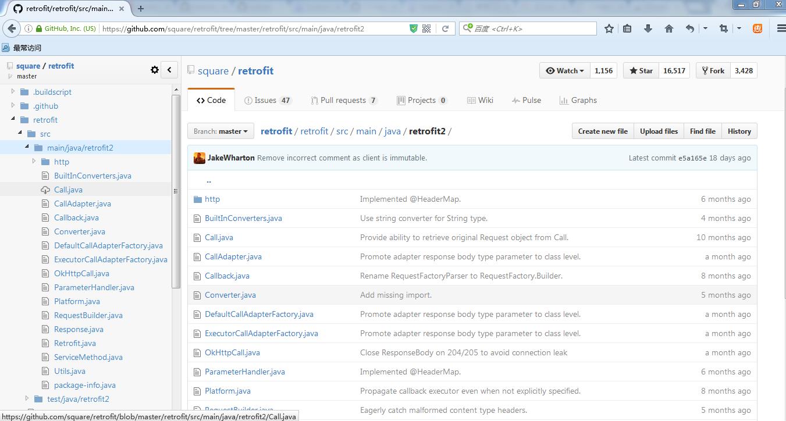The image size is (786, 421).
Task: Collapse the retrofit folder in the sidebar tree
Action: 13,119
